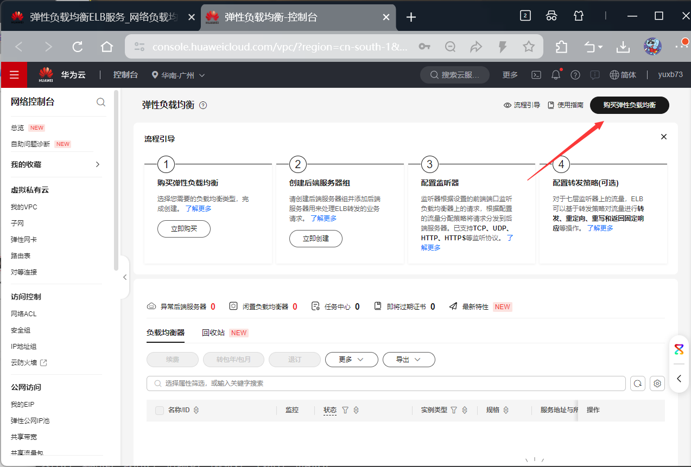
Task: Open the 更多 dropdown above the table
Action: (352, 360)
